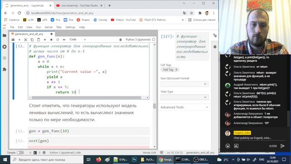Click the Python 3 (ipykernel) kernel name
291x164 pixels.
(x=138, y=40)
